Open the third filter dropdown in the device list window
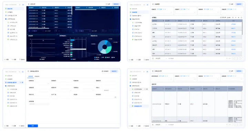248x131 pixels. [209, 12]
